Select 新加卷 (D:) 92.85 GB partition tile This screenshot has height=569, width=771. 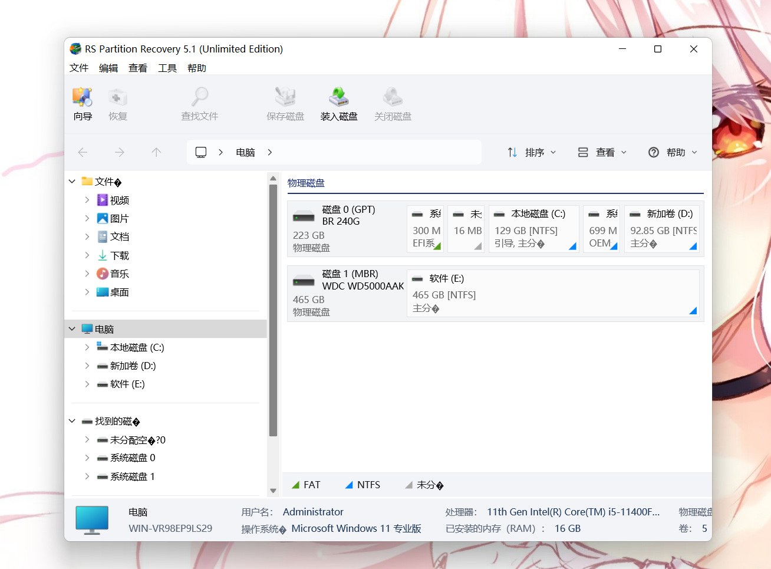point(662,229)
